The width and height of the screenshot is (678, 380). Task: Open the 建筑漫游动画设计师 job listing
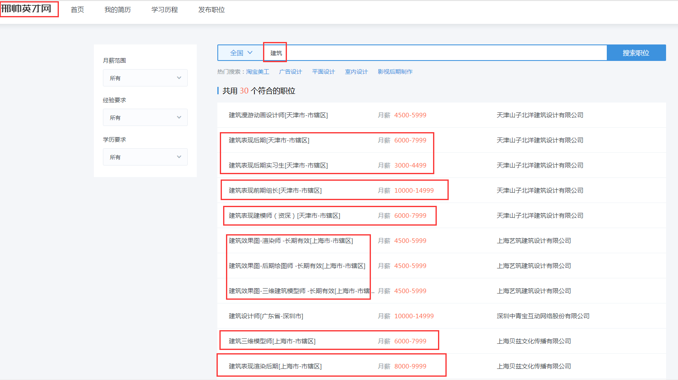tap(278, 115)
